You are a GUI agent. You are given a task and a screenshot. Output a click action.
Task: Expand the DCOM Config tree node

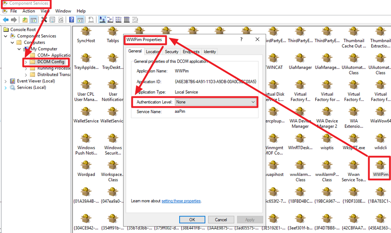[26, 62]
